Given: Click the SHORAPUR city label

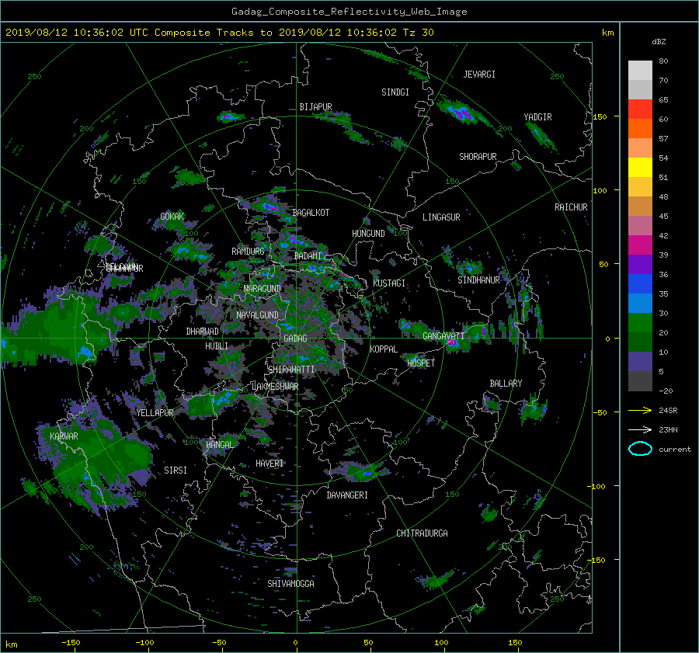Looking at the screenshot, I should pyautogui.click(x=478, y=156).
